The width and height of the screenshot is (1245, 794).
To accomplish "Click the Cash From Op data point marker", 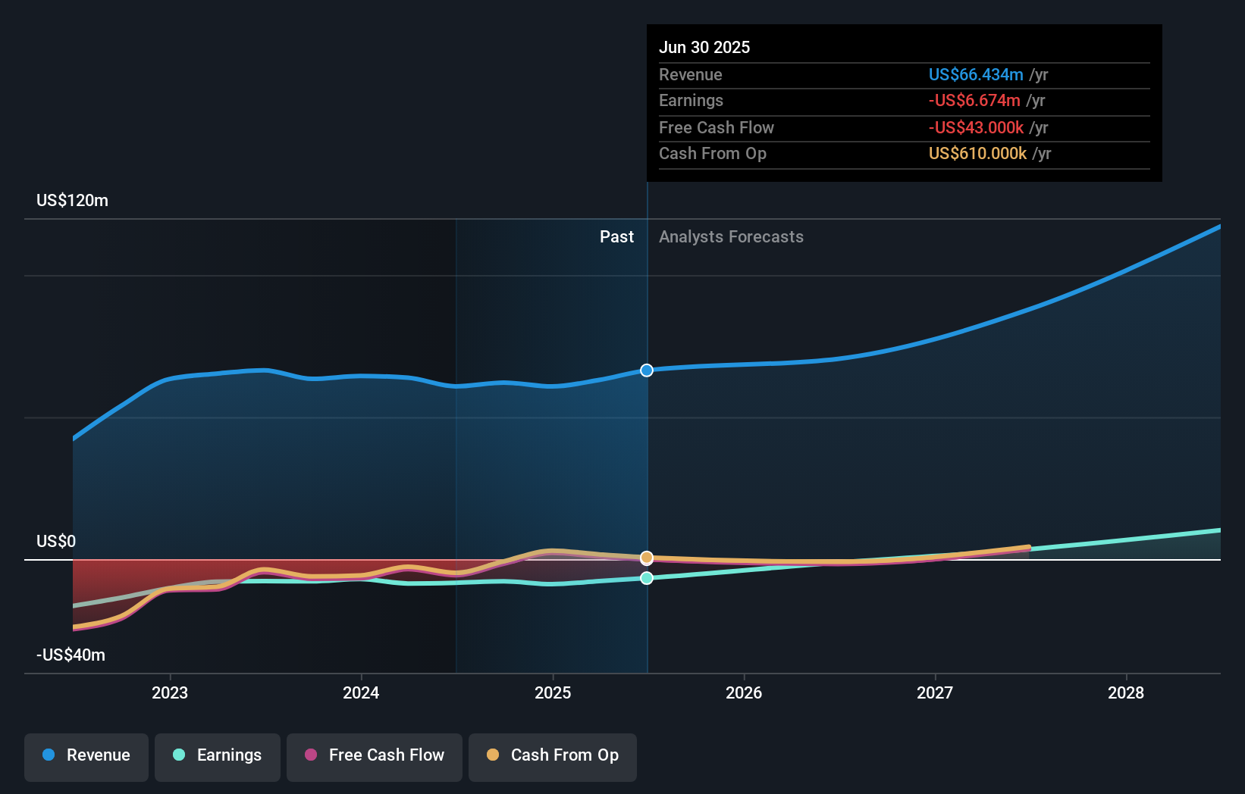I will click(647, 558).
